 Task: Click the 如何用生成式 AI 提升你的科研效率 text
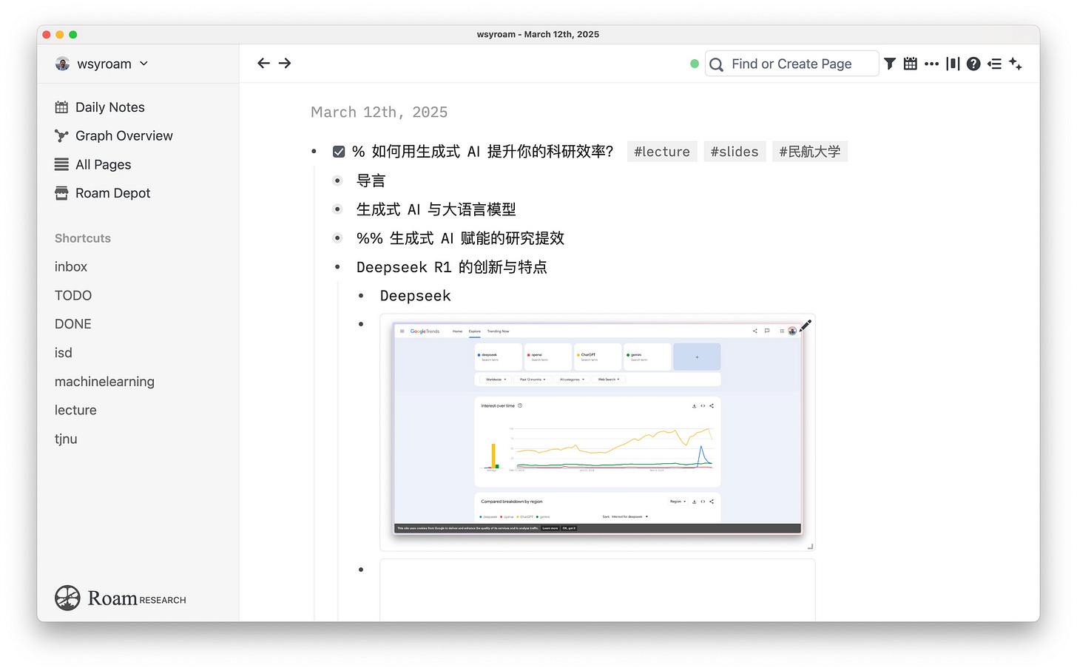(x=492, y=152)
